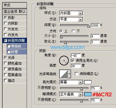
Task: Click the 软化 slider handle
Action: pos(65,43)
